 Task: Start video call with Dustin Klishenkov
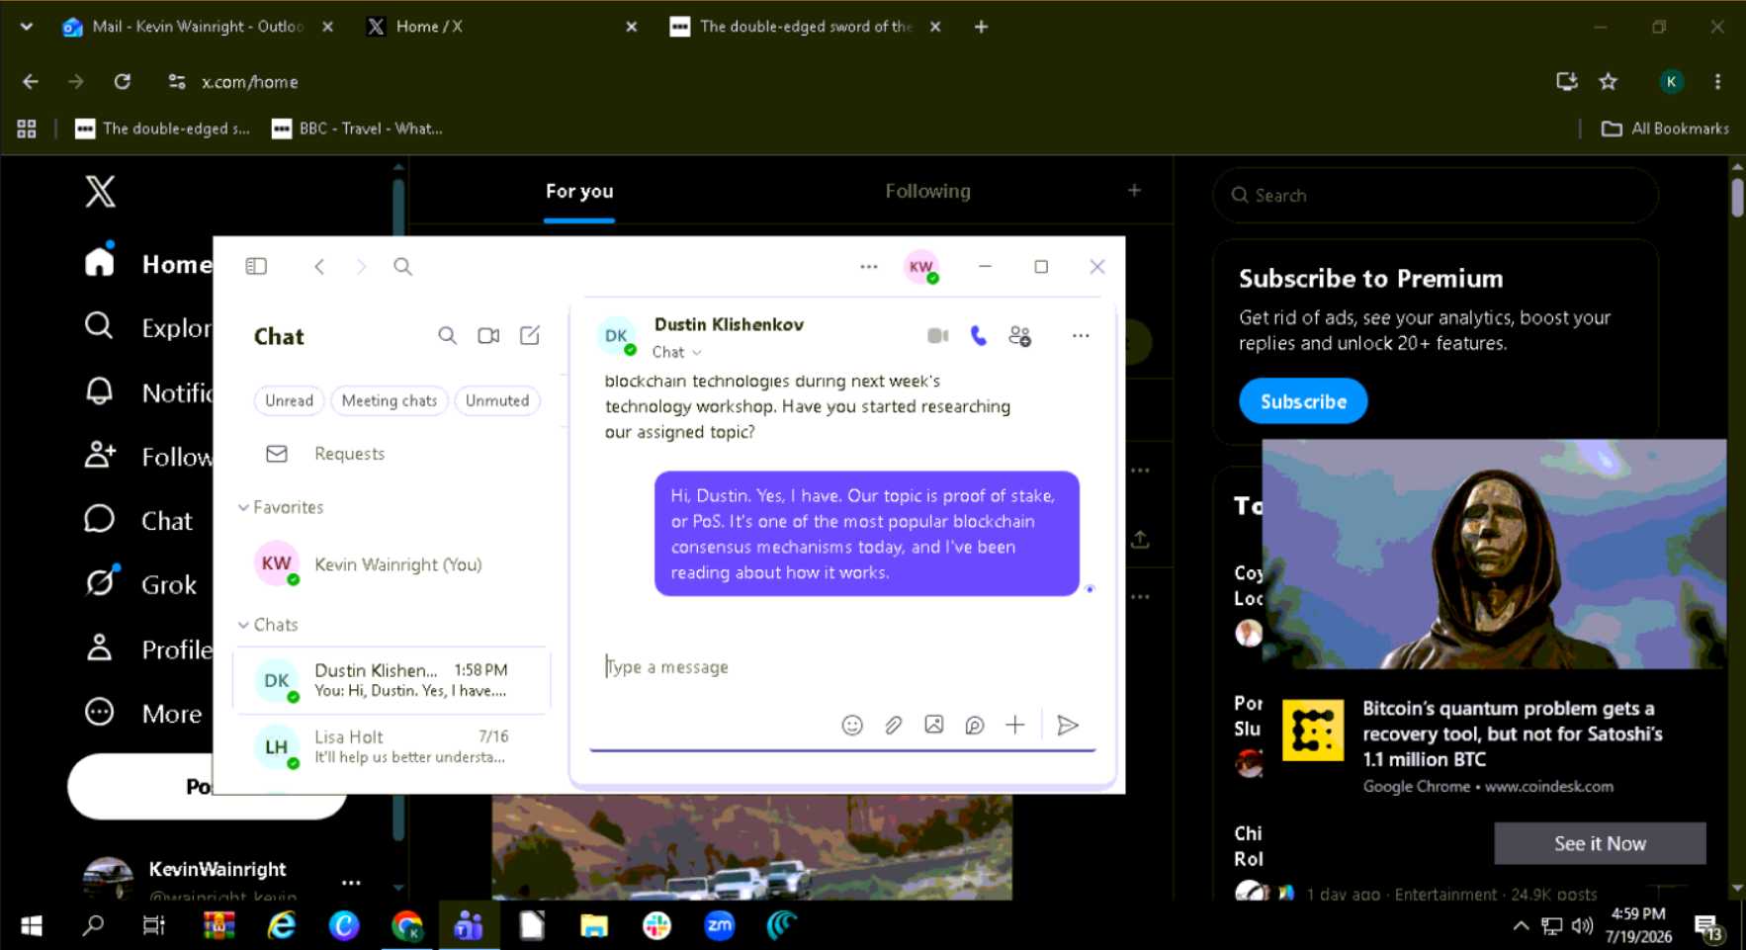[937, 336]
